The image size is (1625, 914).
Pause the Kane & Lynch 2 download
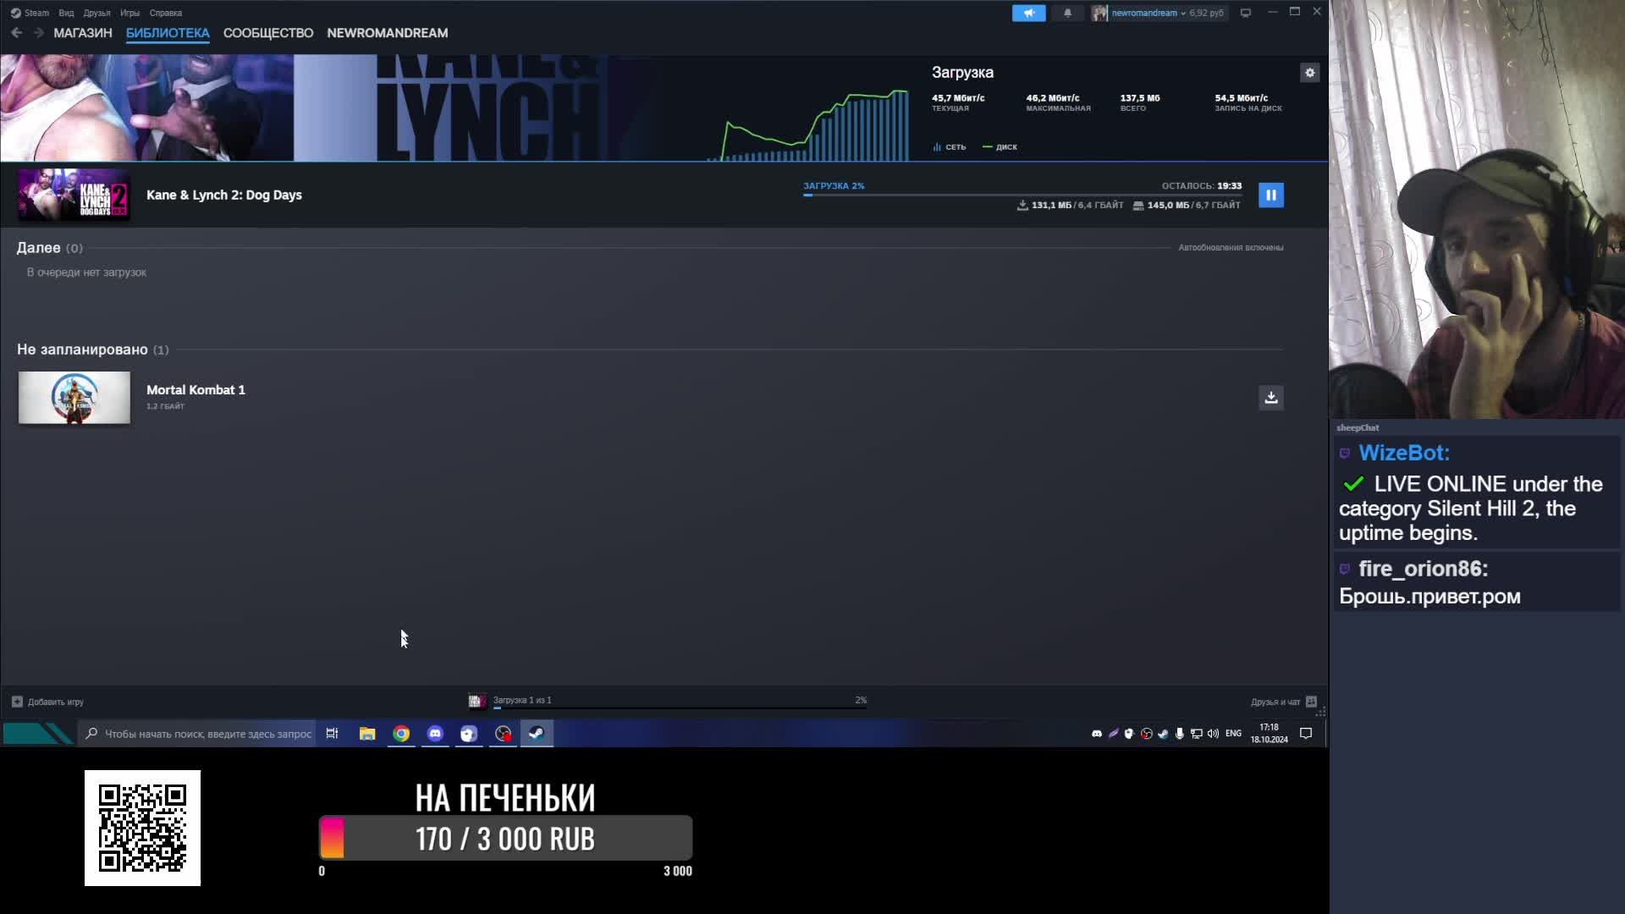click(1270, 195)
